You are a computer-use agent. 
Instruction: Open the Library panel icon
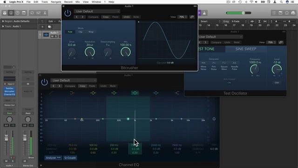point(5,13)
